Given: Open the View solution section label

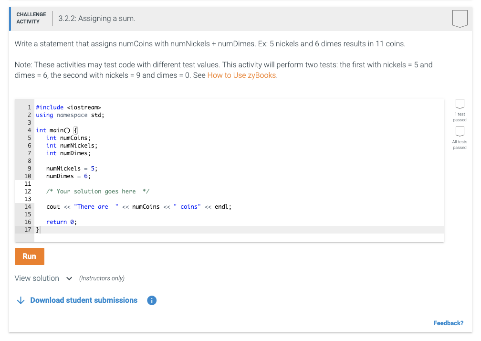Looking at the screenshot, I should 37,278.
